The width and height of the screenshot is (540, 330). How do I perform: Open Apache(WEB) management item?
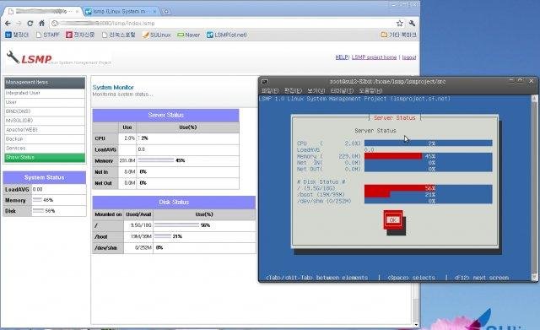coord(45,130)
